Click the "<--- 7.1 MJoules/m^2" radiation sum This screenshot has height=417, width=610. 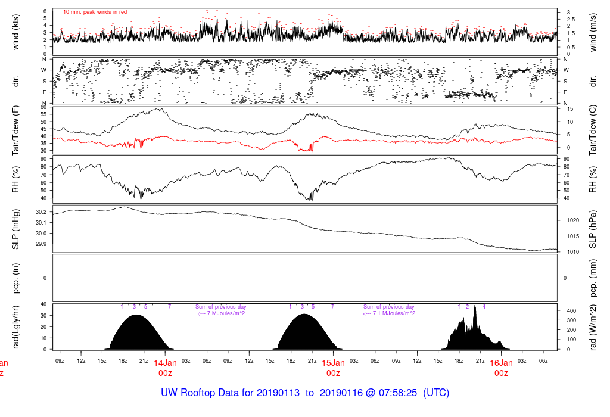pyautogui.click(x=389, y=313)
